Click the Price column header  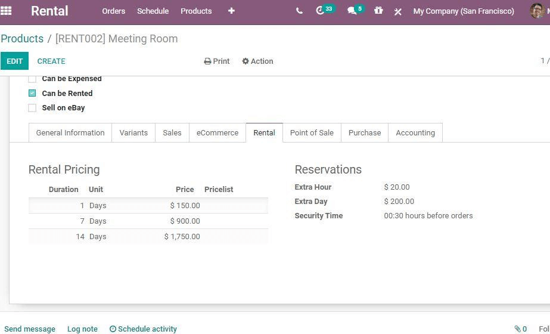click(x=185, y=189)
